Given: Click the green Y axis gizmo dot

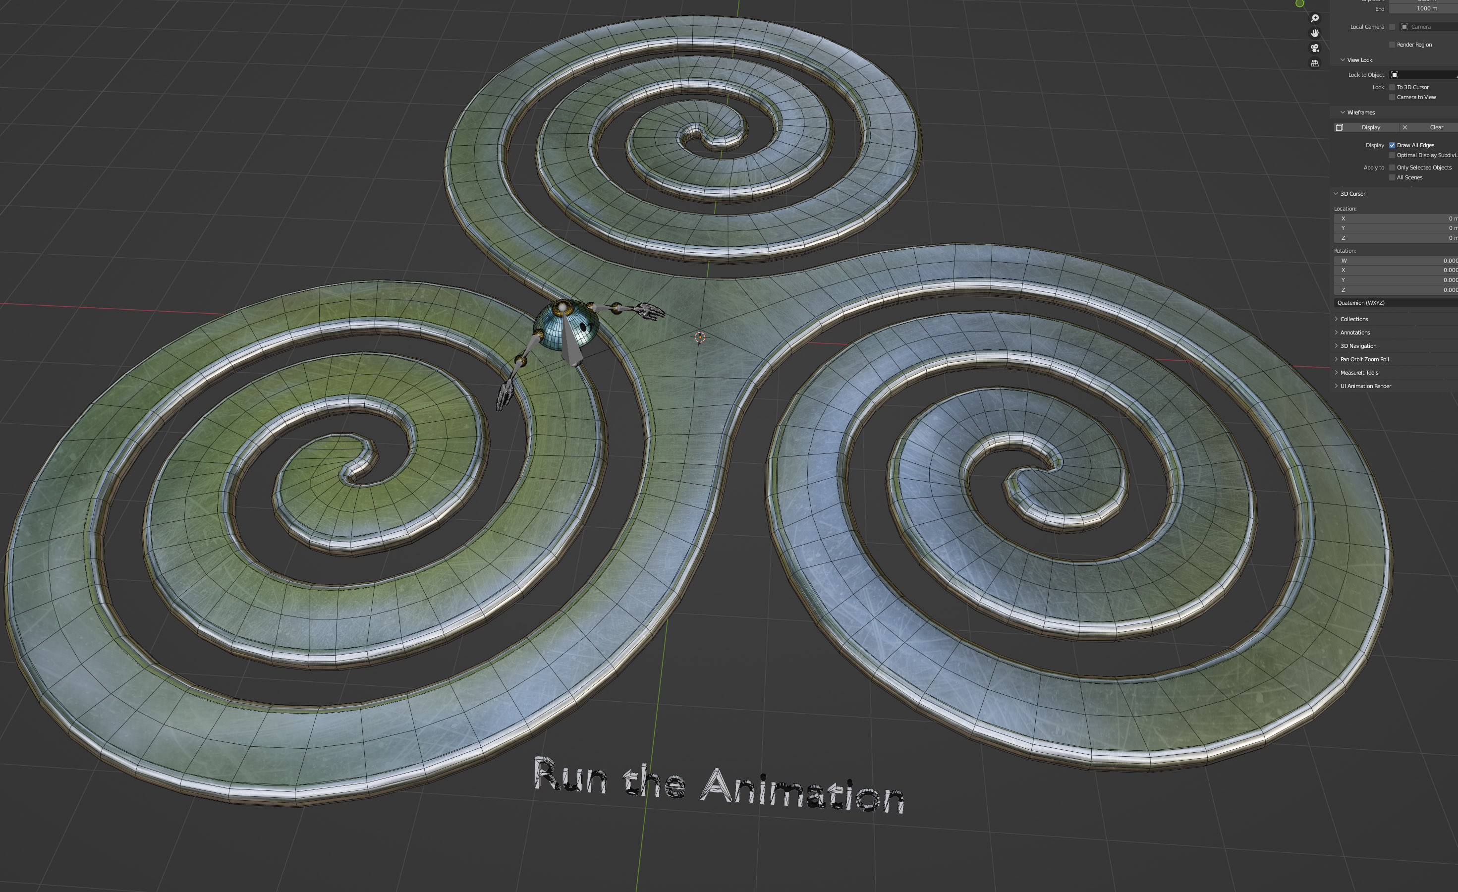Looking at the screenshot, I should coord(1299,3).
